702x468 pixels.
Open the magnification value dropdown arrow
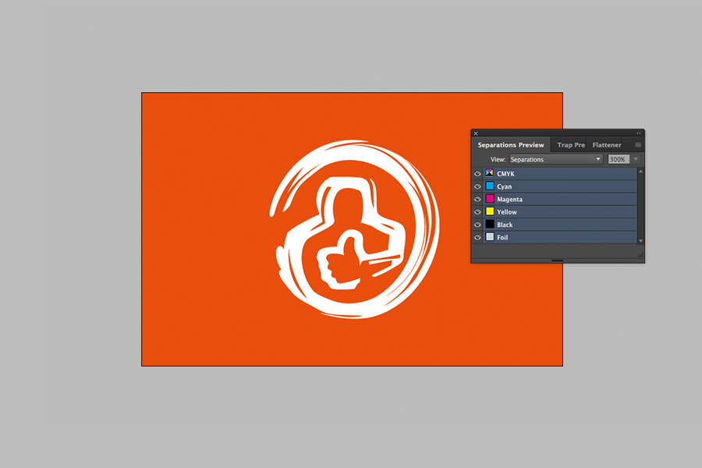(636, 158)
